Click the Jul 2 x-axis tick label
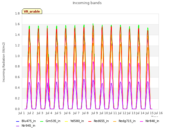This screenshot has height=131, width=175. [31, 113]
